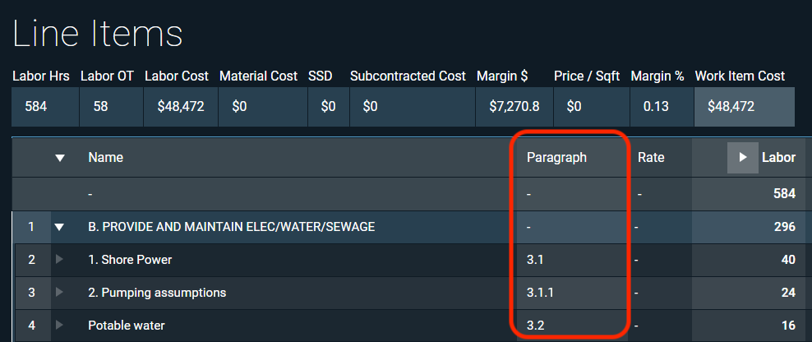Expand the Shore Power row
The image size is (812, 342).
coord(59,260)
